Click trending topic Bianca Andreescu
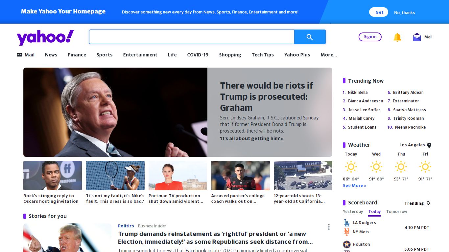 pyautogui.click(x=366, y=101)
